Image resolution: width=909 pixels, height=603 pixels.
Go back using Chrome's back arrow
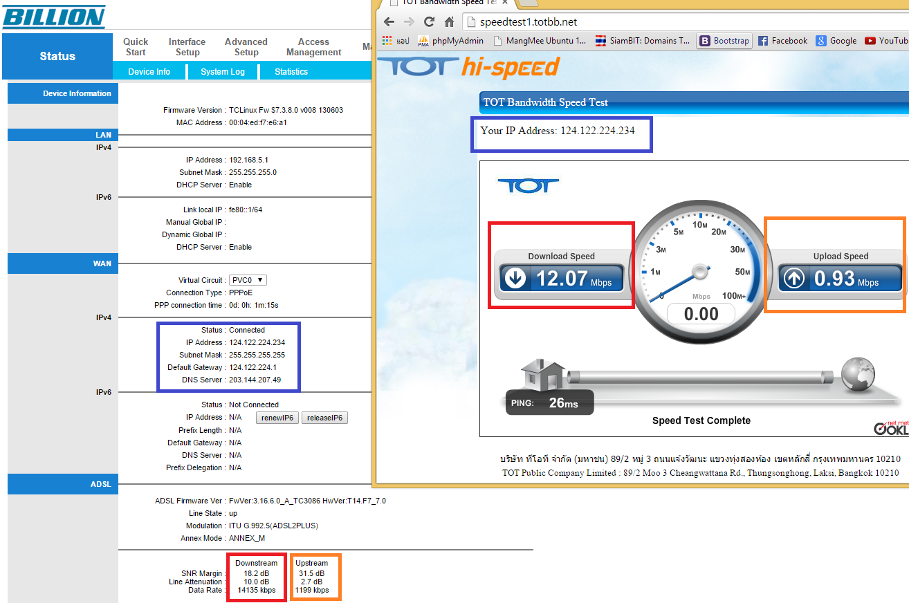(x=389, y=21)
